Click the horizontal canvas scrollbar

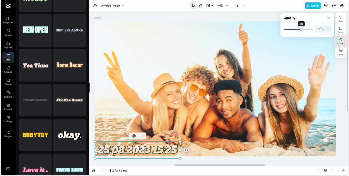click(x=219, y=165)
